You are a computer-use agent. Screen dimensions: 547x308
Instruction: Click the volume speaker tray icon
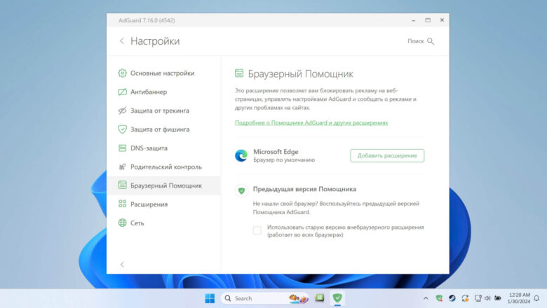487,298
